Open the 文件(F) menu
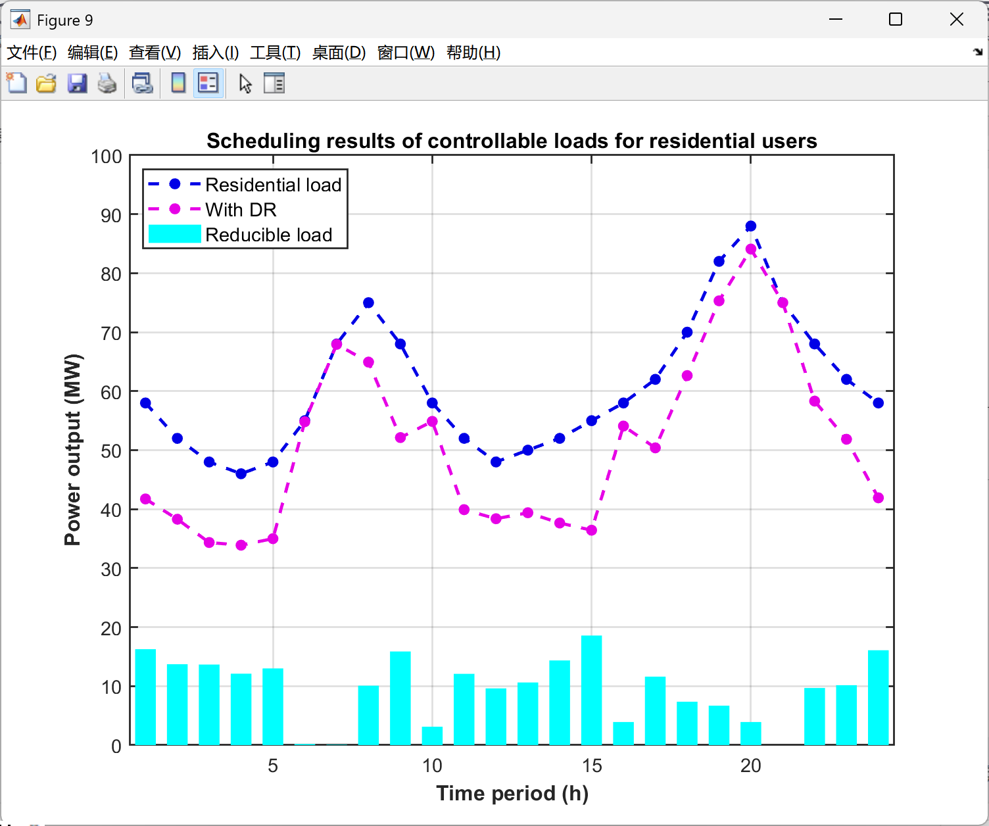 32,53
